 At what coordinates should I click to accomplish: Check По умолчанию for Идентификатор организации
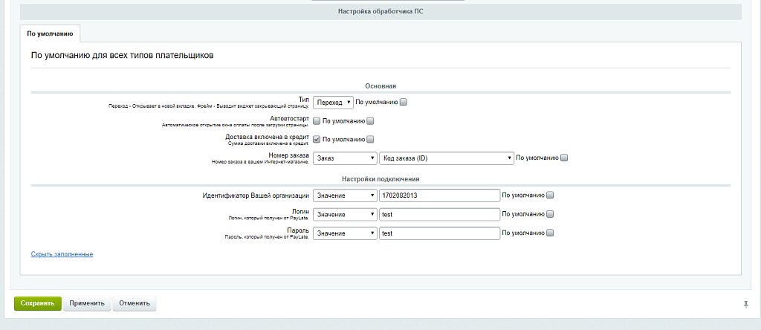click(x=550, y=195)
